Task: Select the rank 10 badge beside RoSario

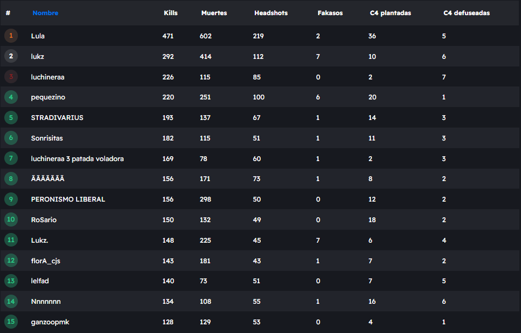Action: point(11,220)
